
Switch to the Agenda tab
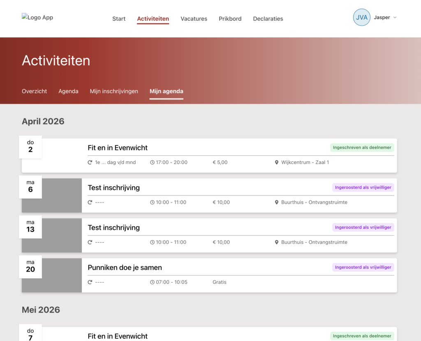coord(68,91)
